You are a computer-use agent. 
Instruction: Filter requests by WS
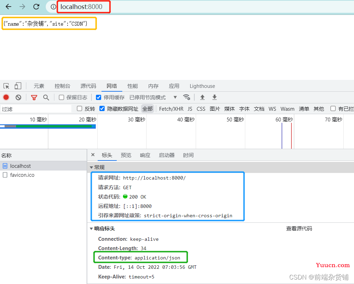[x=272, y=109]
